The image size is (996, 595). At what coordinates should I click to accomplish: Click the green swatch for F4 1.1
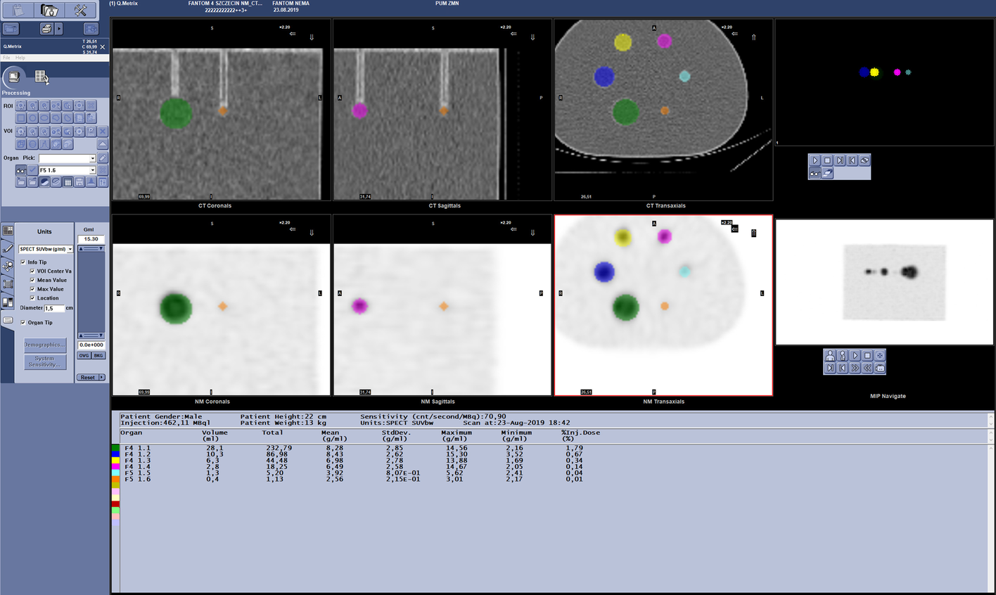tap(115, 448)
